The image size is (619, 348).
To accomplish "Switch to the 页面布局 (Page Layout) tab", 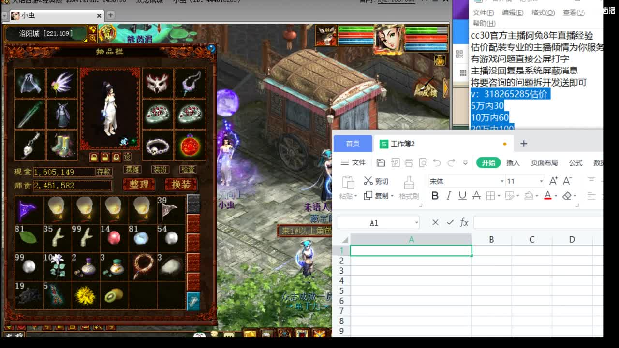I will [544, 163].
